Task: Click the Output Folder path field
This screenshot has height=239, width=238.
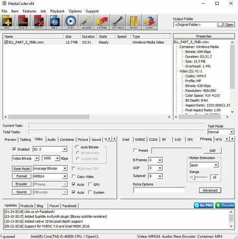Action: click(195, 25)
